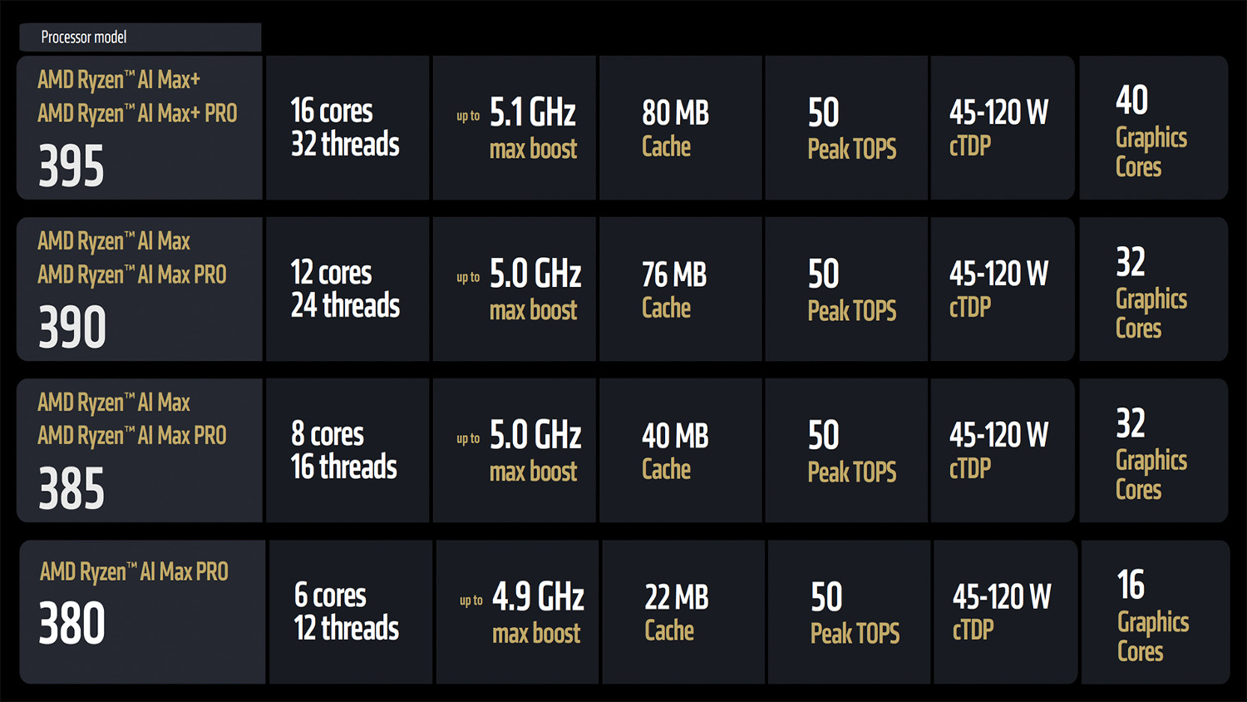The image size is (1247, 702).
Task: Select the Ryzen AI Max+ 395 cell
Action: point(140,128)
